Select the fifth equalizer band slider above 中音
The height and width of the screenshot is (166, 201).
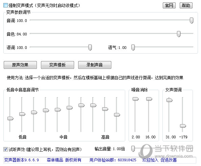[x=58, y=110]
